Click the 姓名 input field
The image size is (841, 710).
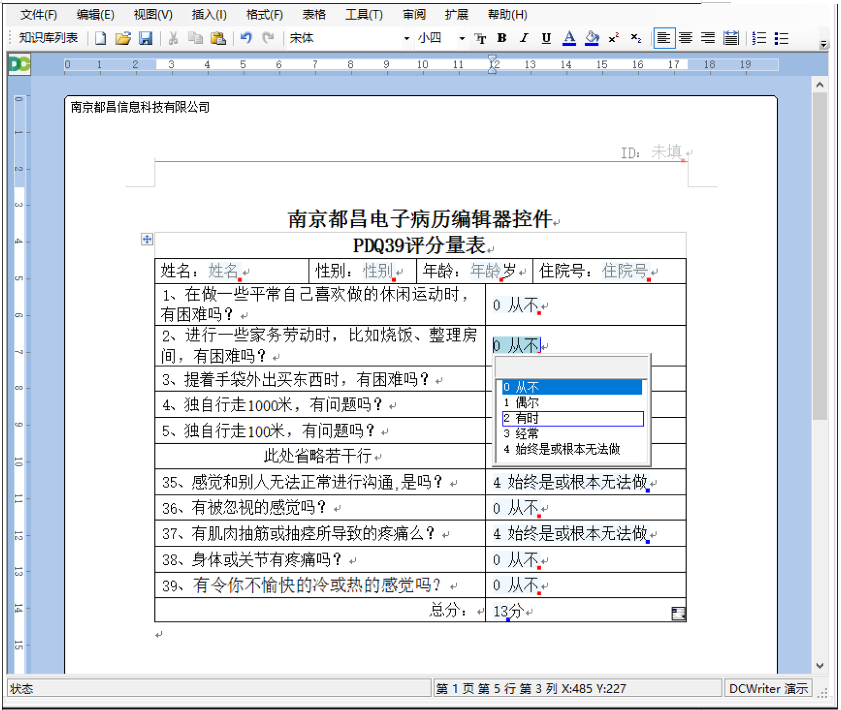tap(224, 271)
